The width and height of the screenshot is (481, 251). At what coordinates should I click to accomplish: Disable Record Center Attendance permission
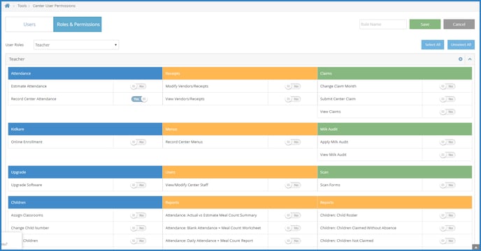[x=139, y=99]
